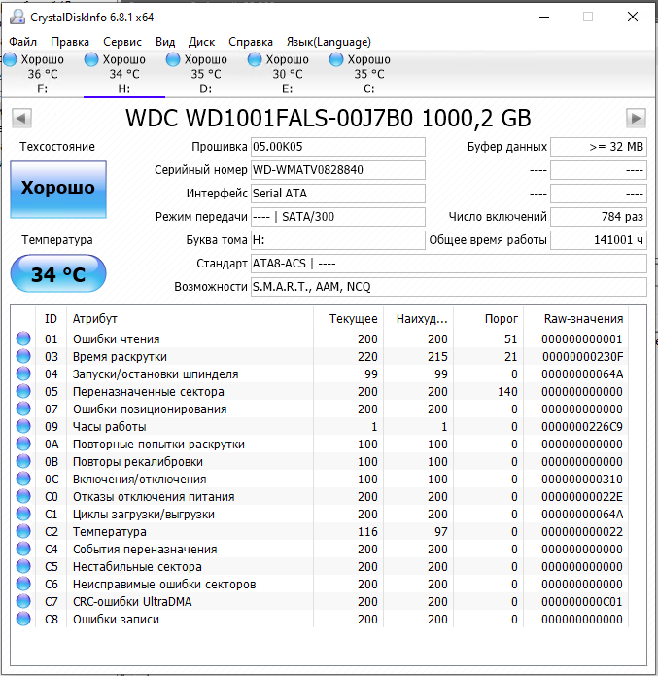Click the 34 °C temperature button
658x676 pixels.
[58, 274]
